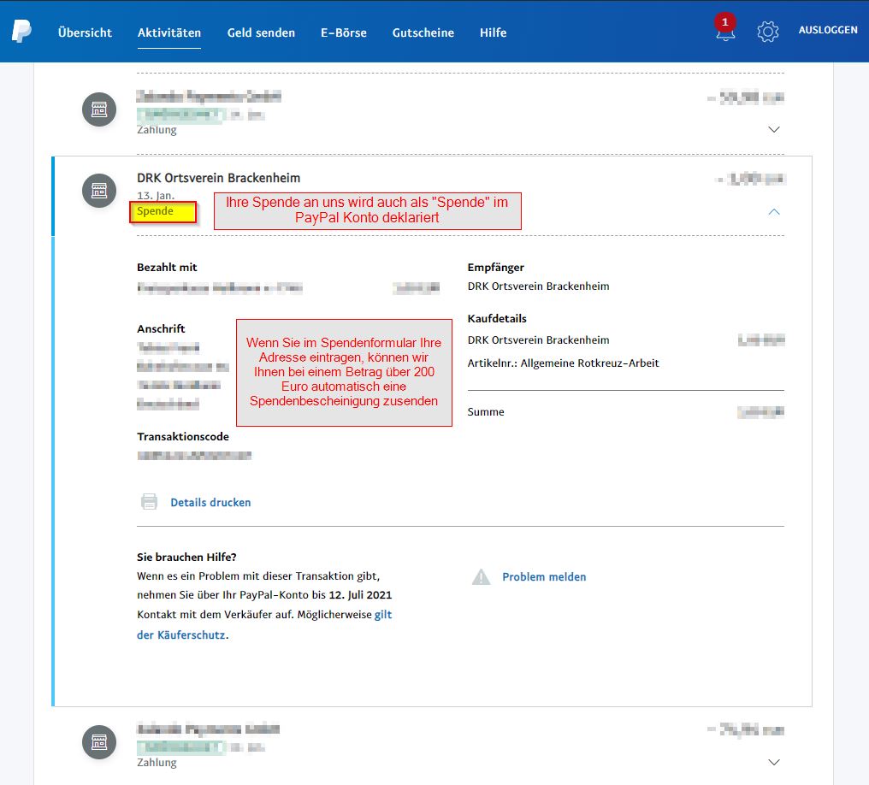Click the DRK Ortsverein Brackenheim transaction title
Screen dimensions: 869x785
coord(218,178)
